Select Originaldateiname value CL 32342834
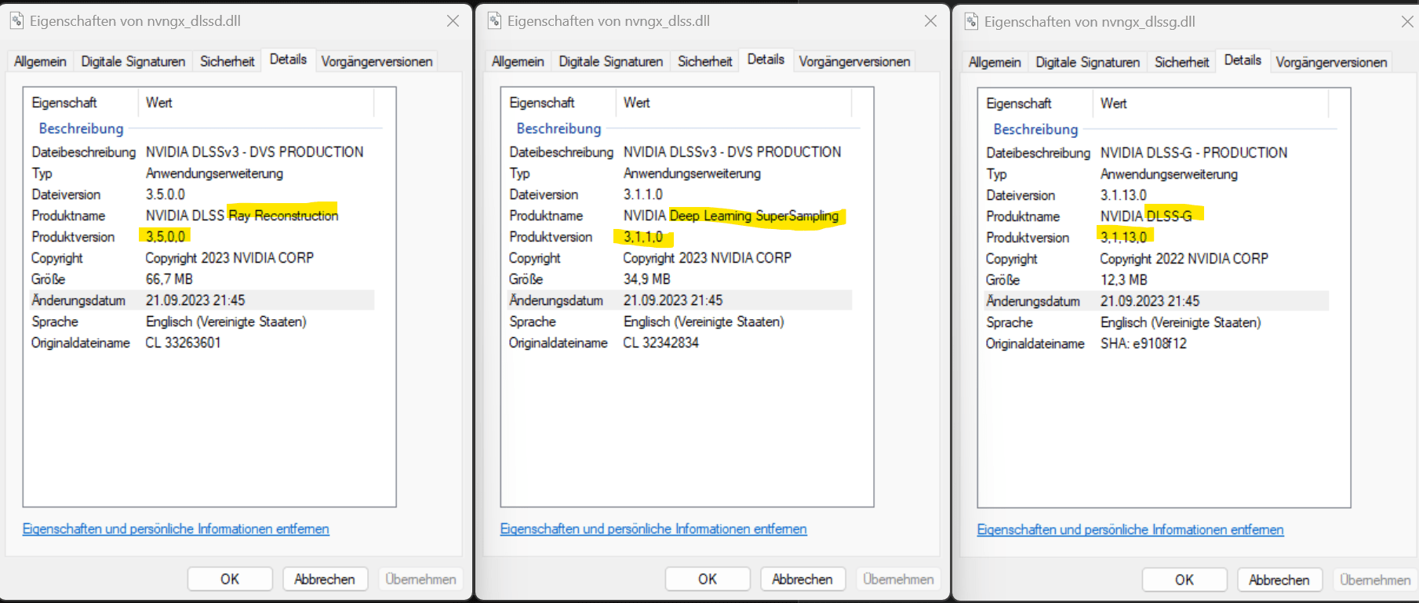Image resolution: width=1419 pixels, height=603 pixels. coord(660,342)
